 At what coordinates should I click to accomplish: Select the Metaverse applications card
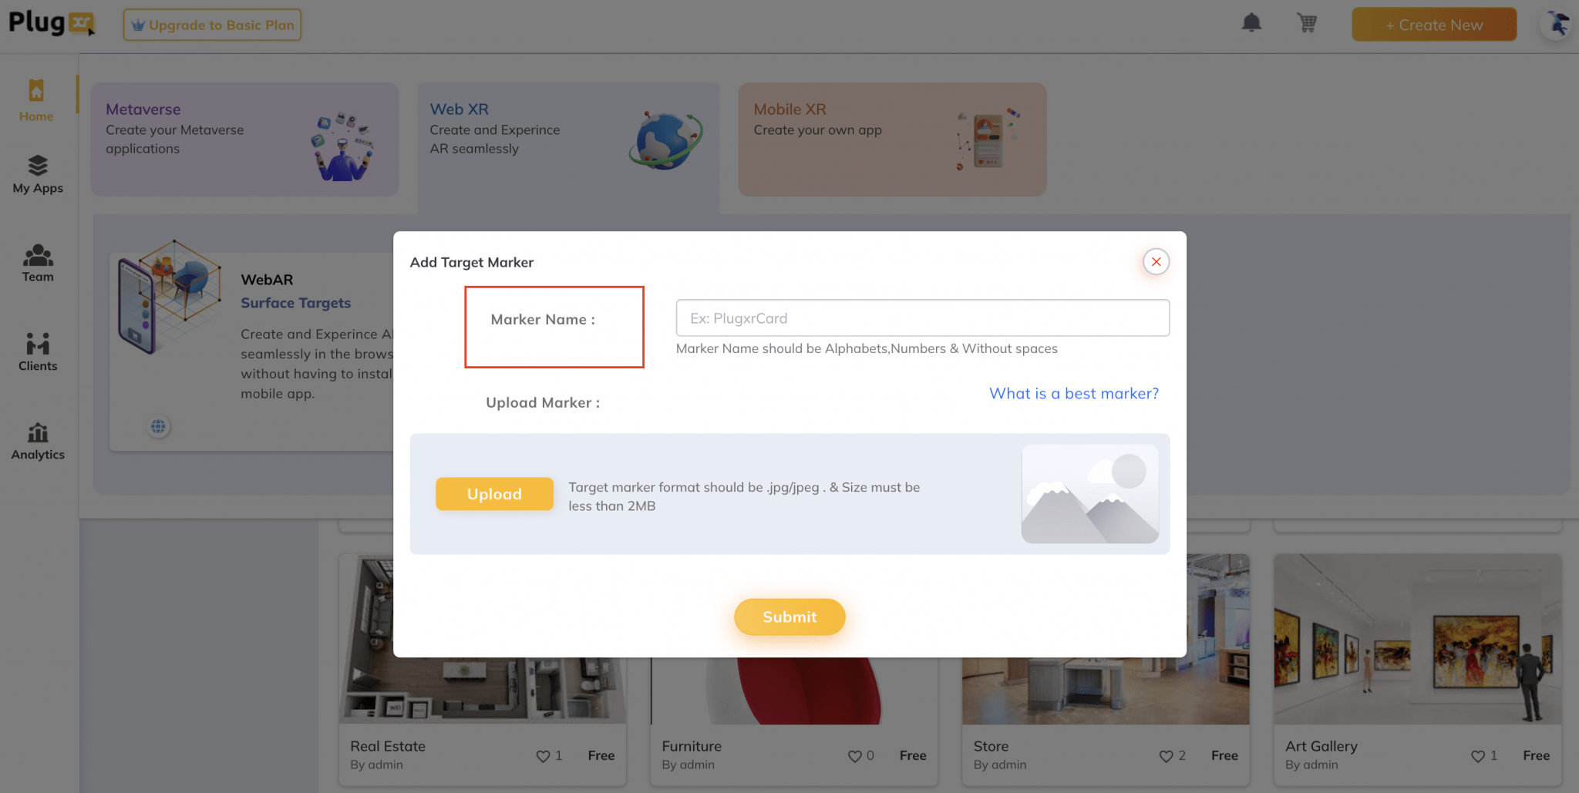tap(244, 139)
